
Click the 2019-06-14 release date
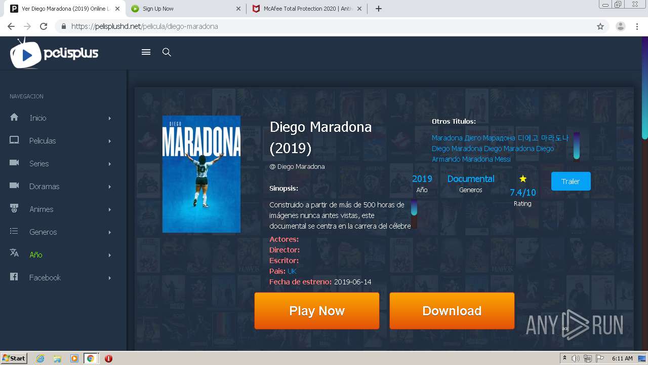[x=353, y=282]
